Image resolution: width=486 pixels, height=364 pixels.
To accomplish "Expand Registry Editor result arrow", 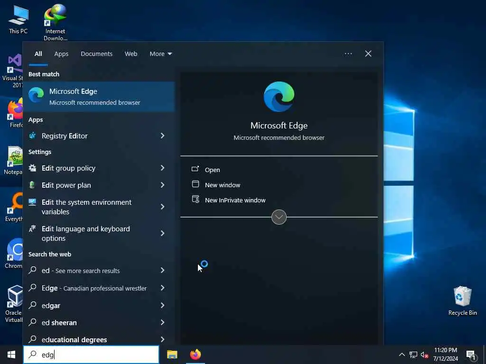I will point(162,136).
